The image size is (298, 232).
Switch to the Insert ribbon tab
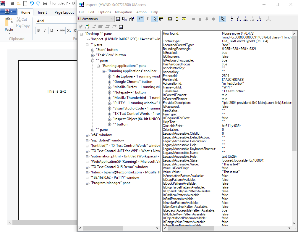(x=42, y=12)
